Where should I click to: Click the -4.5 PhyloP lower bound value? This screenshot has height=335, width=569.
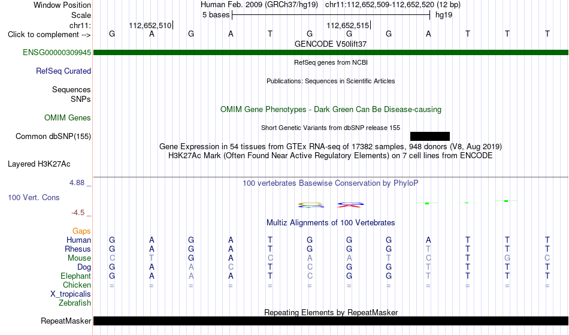pos(78,213)
